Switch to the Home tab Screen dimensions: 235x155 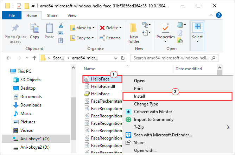coord(32,15)
